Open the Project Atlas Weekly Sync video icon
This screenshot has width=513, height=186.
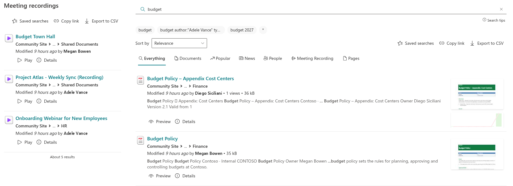(x=9, y=79)
